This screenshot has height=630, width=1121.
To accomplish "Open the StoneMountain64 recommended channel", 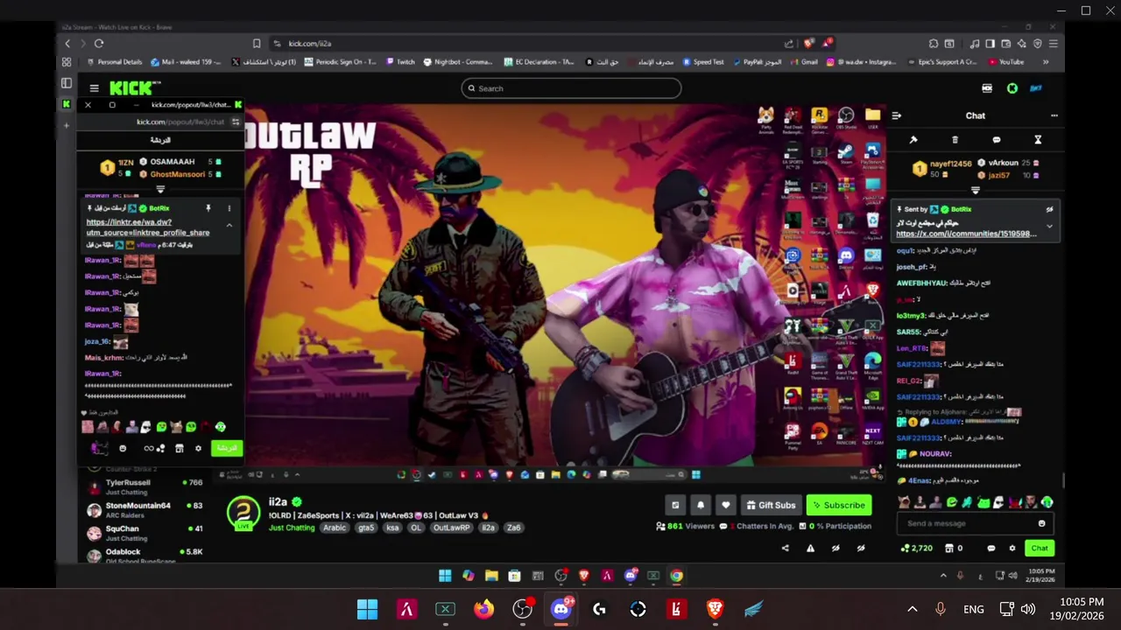I will pyautogui.click(x=144, y=509).
